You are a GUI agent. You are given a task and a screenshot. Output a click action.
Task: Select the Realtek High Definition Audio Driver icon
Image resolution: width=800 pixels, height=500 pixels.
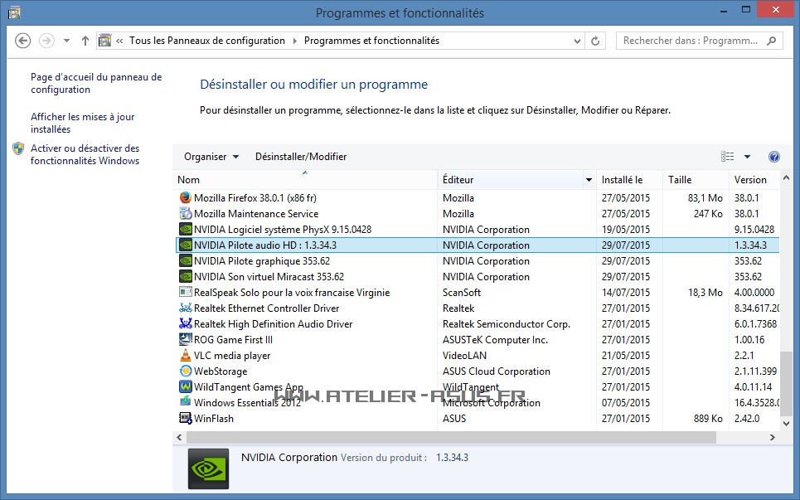(186, 324)
